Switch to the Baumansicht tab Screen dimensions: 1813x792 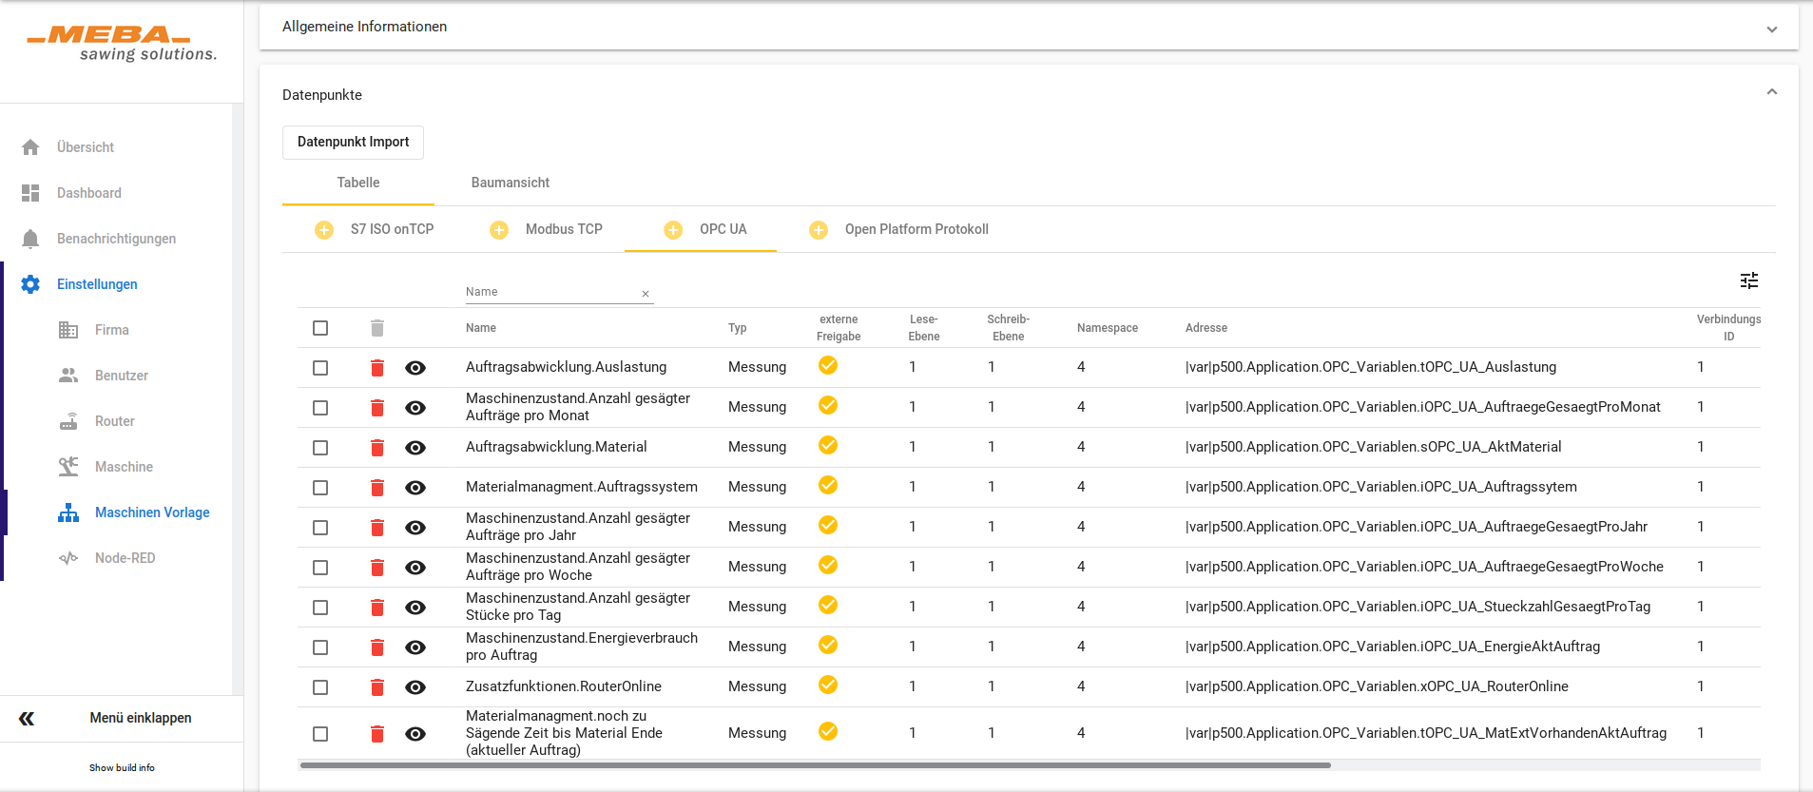click(511, 183)
